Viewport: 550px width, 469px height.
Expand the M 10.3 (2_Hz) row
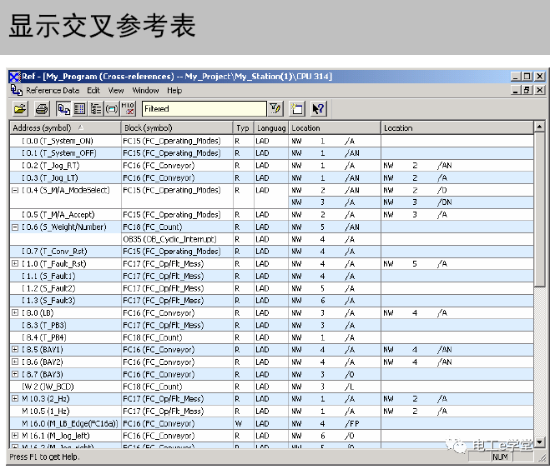tap(15, 398)
